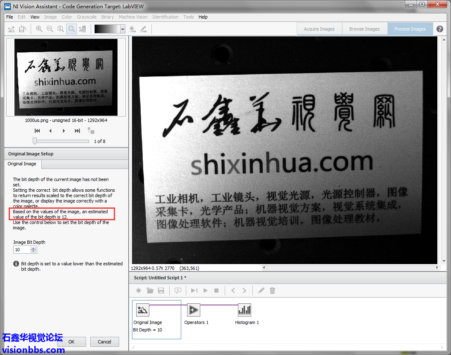Viewport: 451px width, 355px height.
Task: Click the Stop Script square icon
Action: click(216, 291)
